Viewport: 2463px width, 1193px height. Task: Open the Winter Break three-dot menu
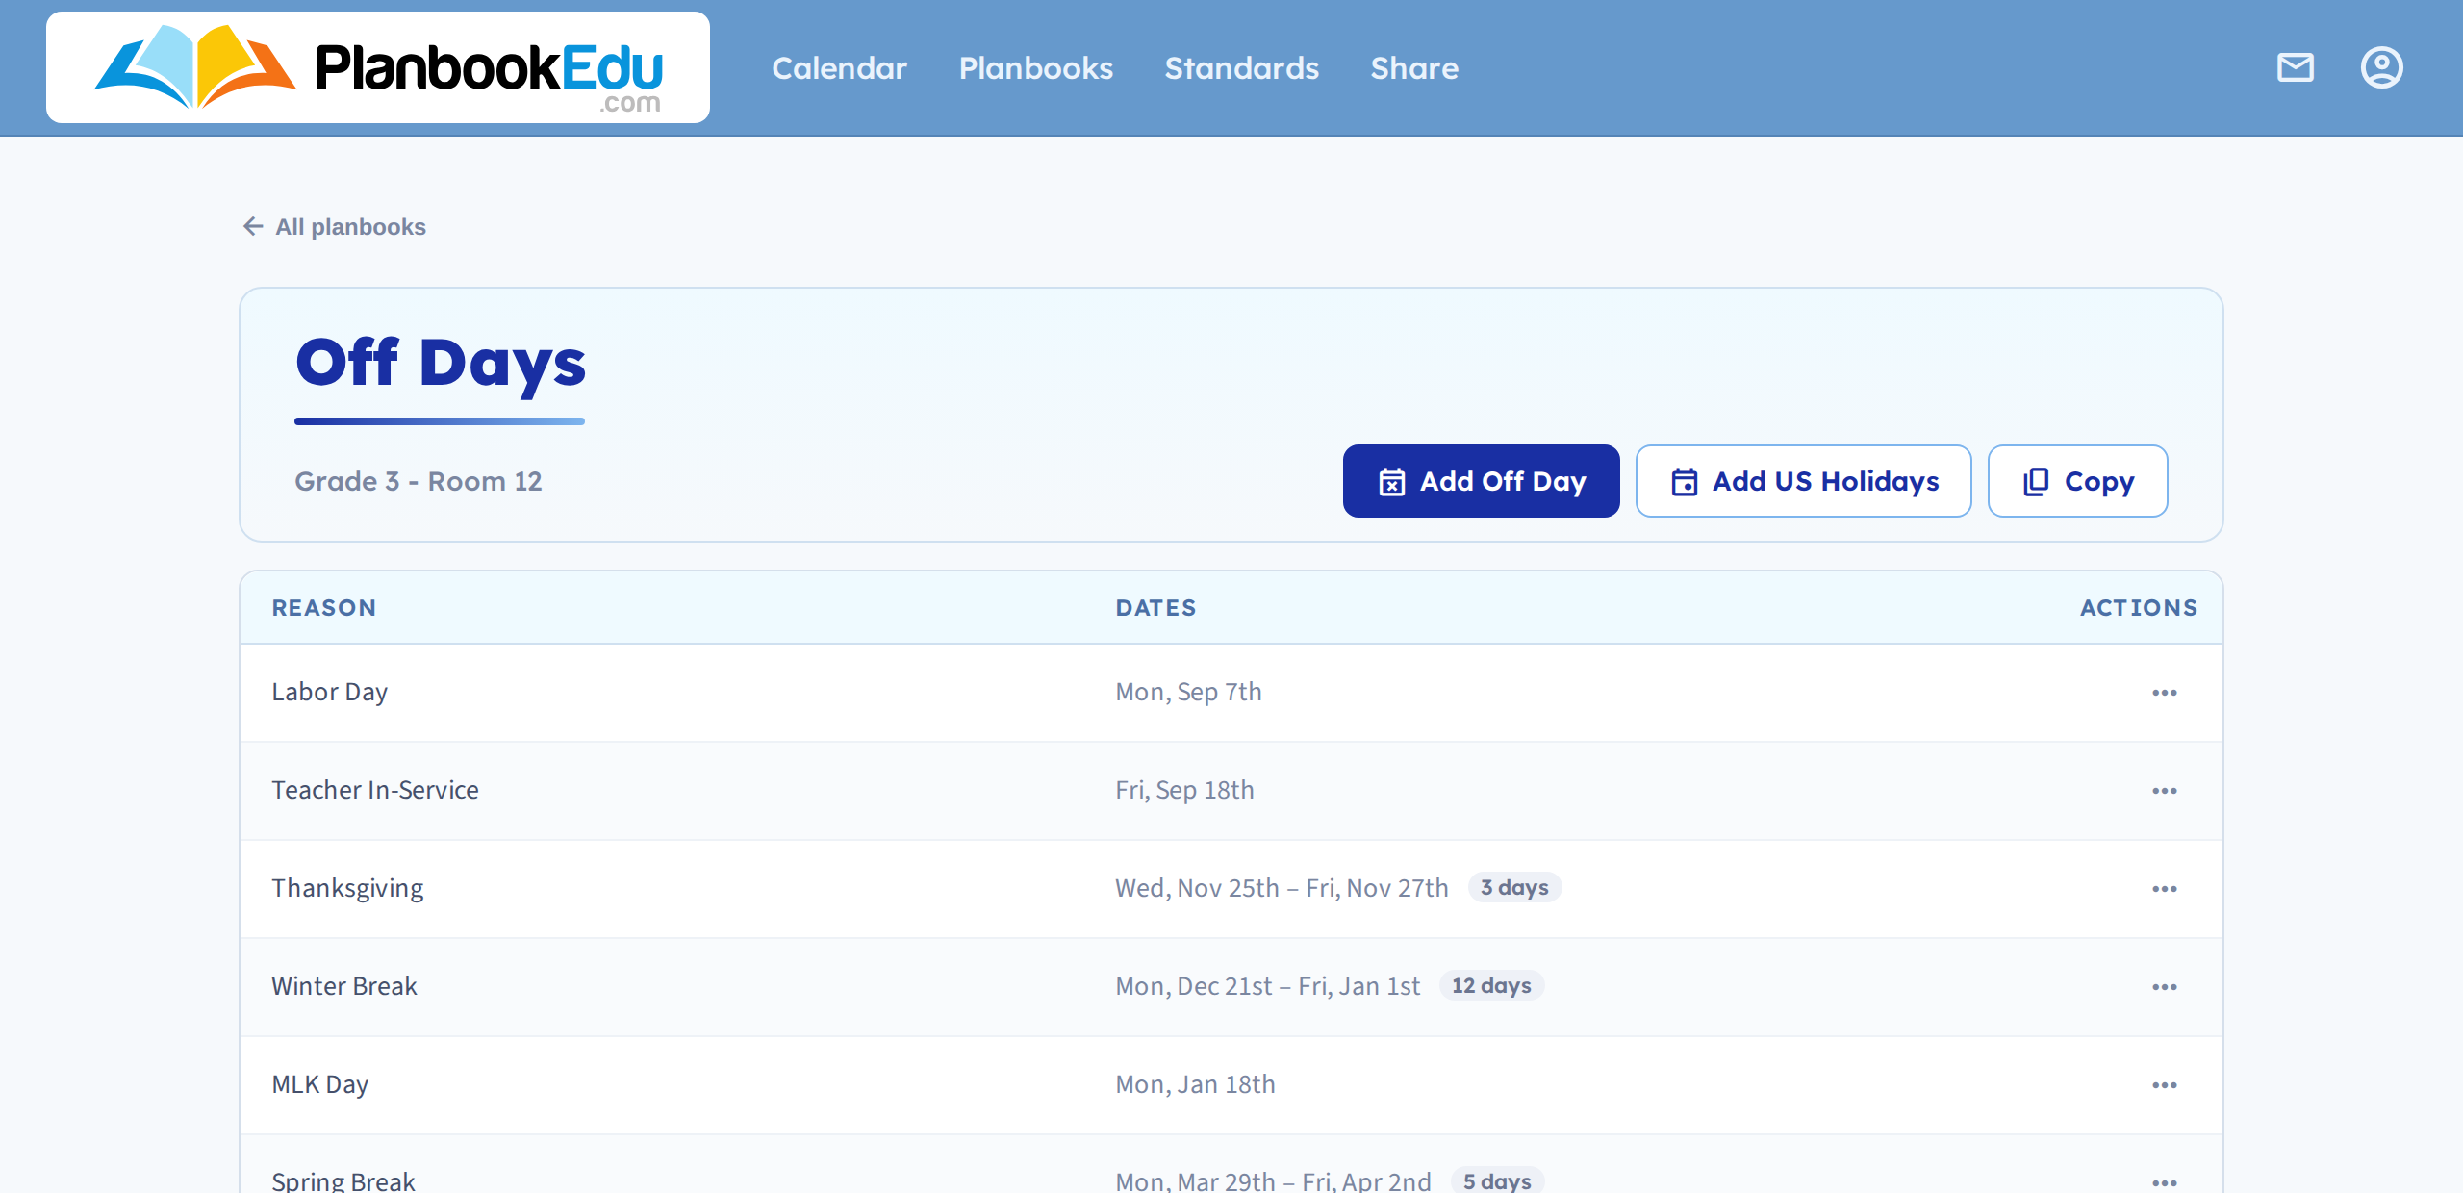(x=2165, y=987)
